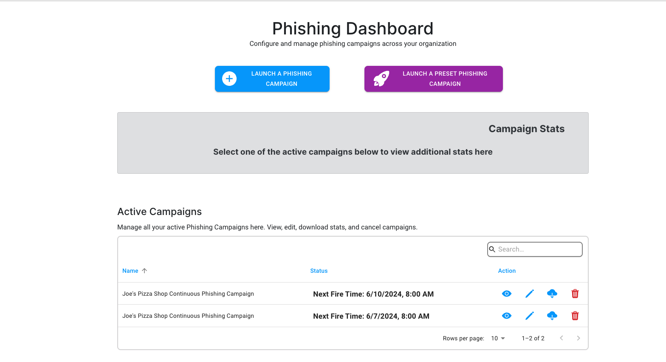
Task: Edit the 6/7/2024 campaign via pencil icon
Action: (529, 316)
